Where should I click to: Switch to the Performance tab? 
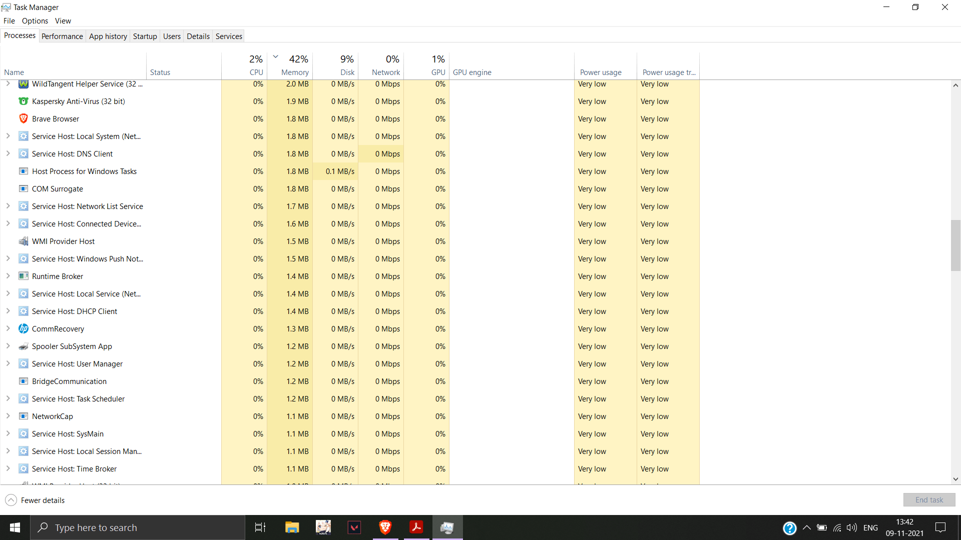62,36
